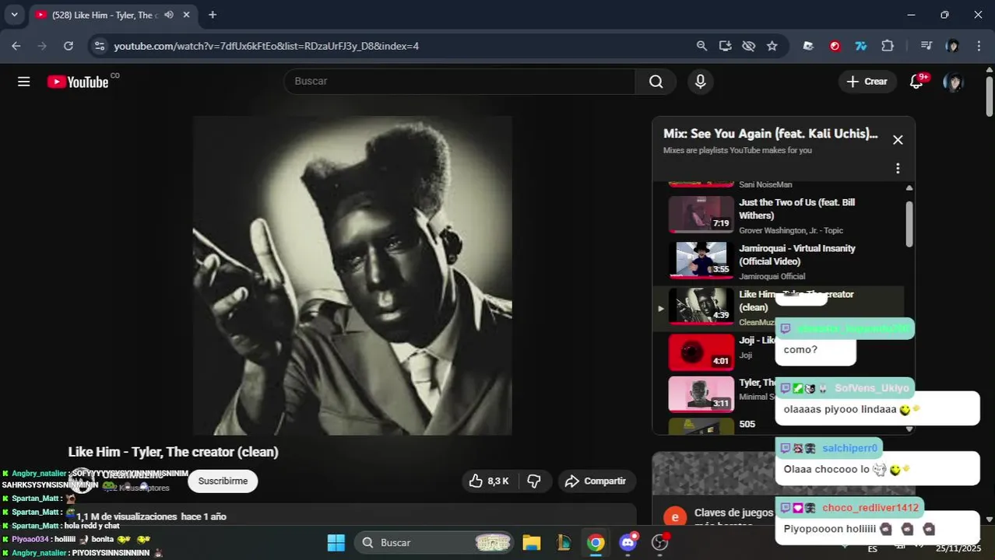Viewport: 995px width, 560px height.
Task: Play the Joji playlist thumbnail
Action: [x=701, y=352]
